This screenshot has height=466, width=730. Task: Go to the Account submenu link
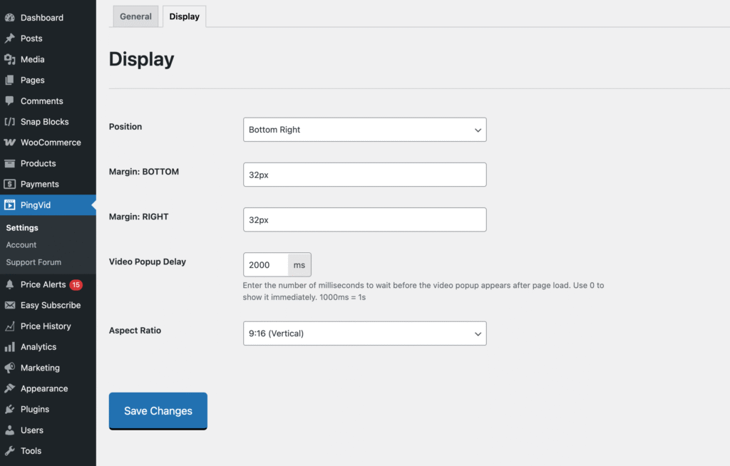coord(21,245)
